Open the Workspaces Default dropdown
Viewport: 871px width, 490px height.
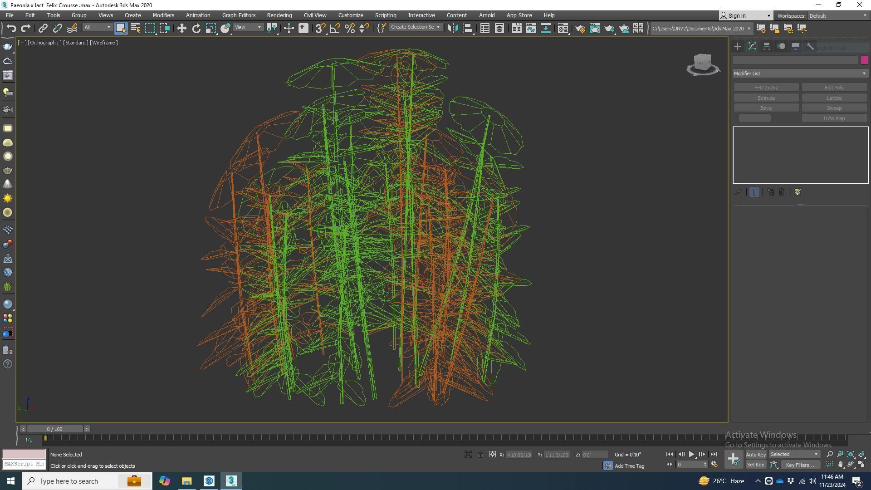[837, 15]
